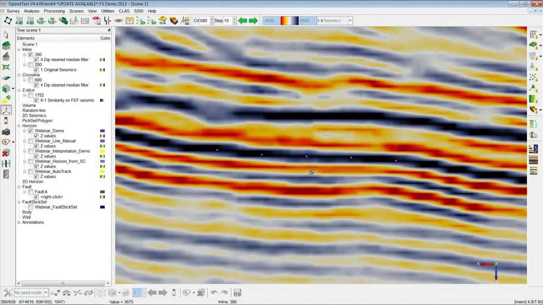
Task: Collapse the FaultStickSet tree node
Action: (x=19, y=202)
